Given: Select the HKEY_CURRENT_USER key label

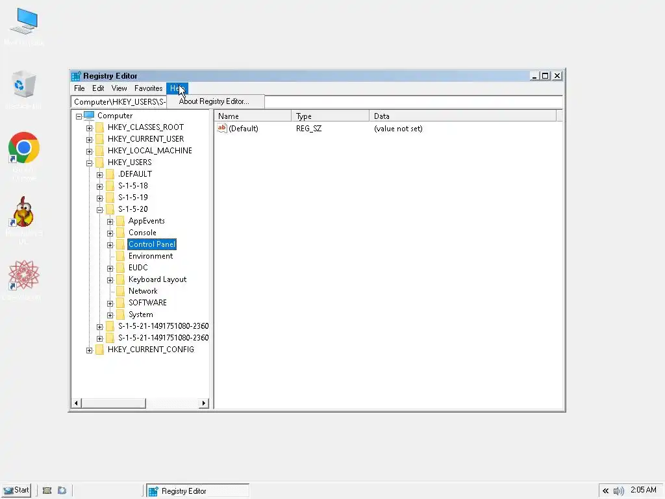Looking at the screenshot, I should click(146, 139).
